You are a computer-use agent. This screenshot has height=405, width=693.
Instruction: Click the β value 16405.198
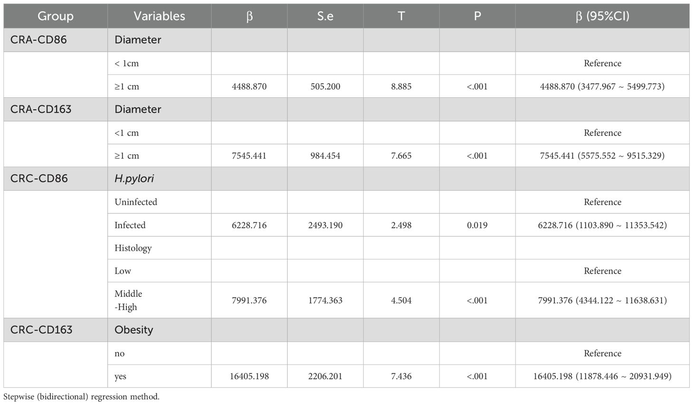tap(249, 376)
